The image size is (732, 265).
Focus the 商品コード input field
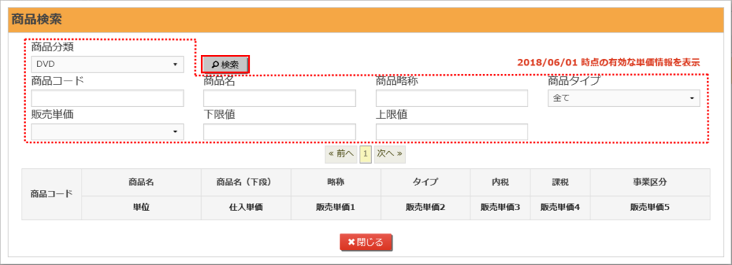pos(107,98)
